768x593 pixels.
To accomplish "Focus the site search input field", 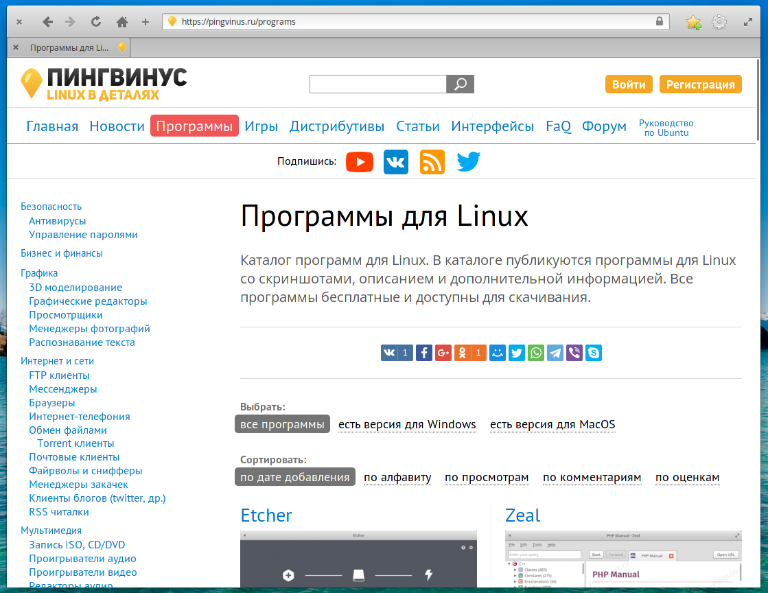I will pyautogui.click(x=377, y=84).
